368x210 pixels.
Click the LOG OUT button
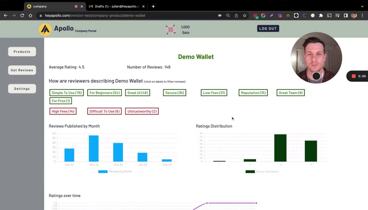tap(268, 29)
